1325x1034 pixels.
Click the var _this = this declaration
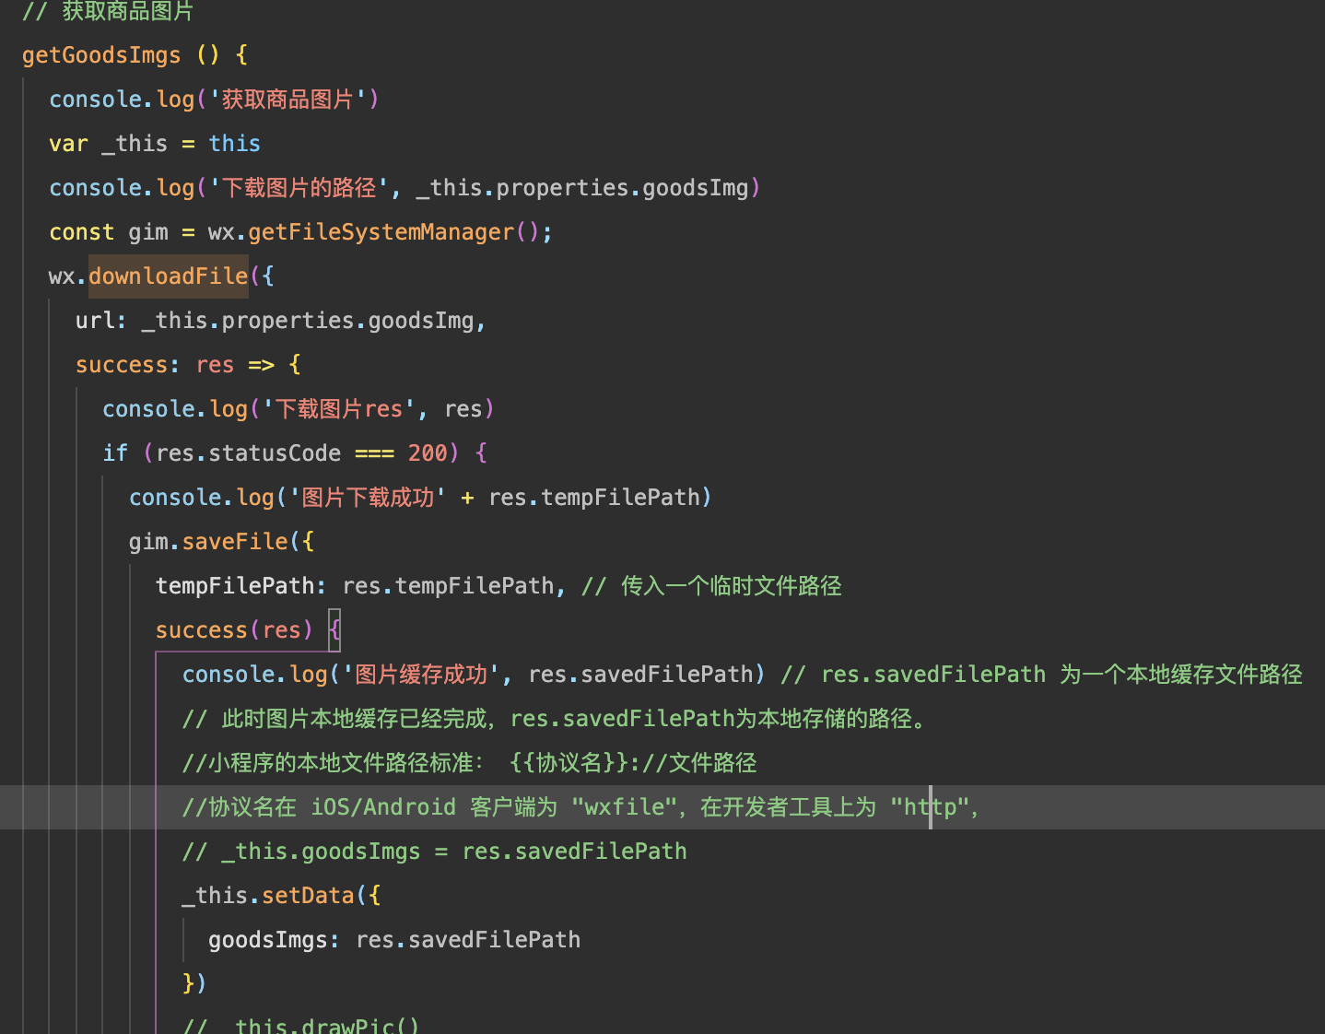point(154,143)
